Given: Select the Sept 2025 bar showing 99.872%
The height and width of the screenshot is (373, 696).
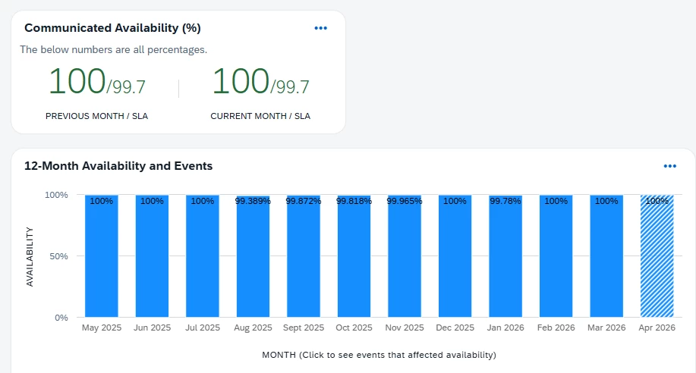Looking at the screenshot, I should point(304,258).
